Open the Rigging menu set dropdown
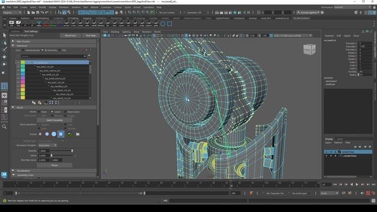377x212 pixels. coord(12,12)
